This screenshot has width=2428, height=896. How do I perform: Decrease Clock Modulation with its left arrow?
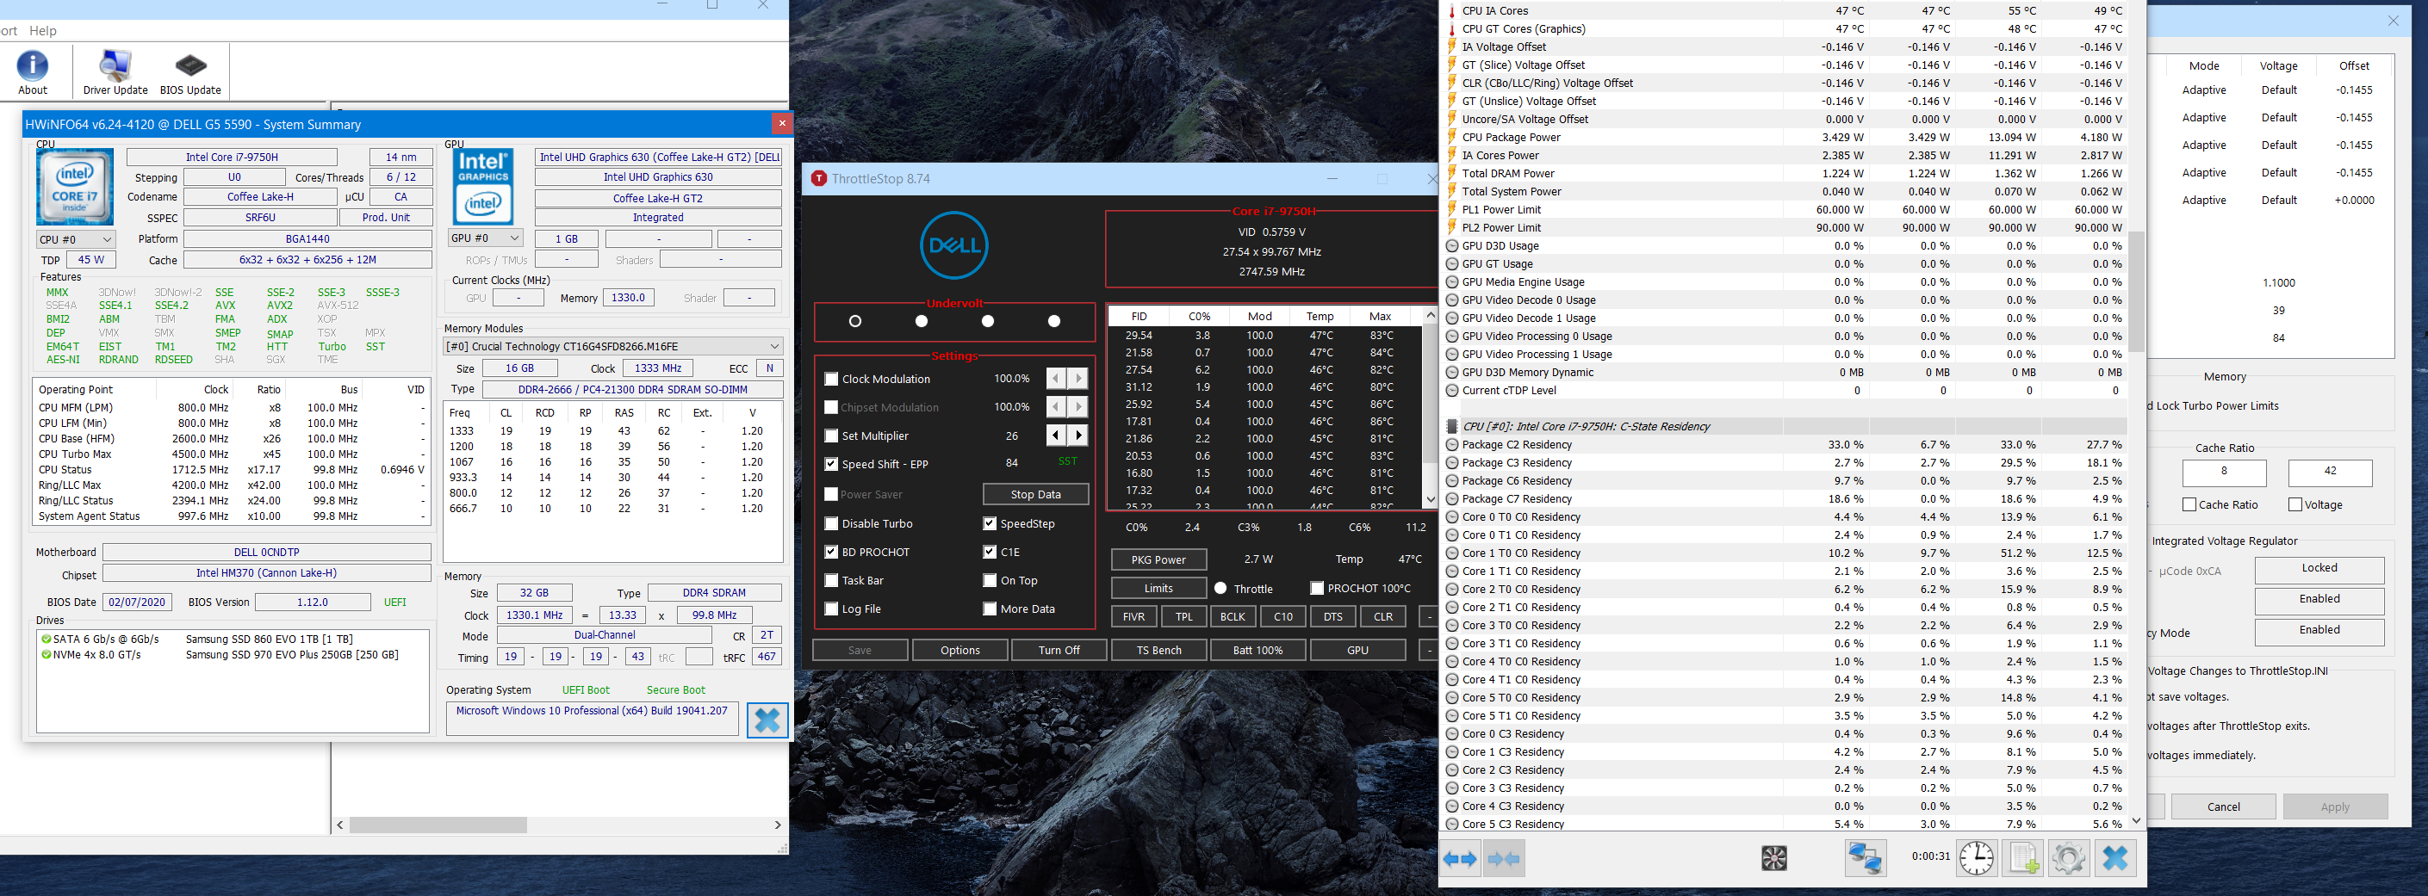tap(1056, 379)
